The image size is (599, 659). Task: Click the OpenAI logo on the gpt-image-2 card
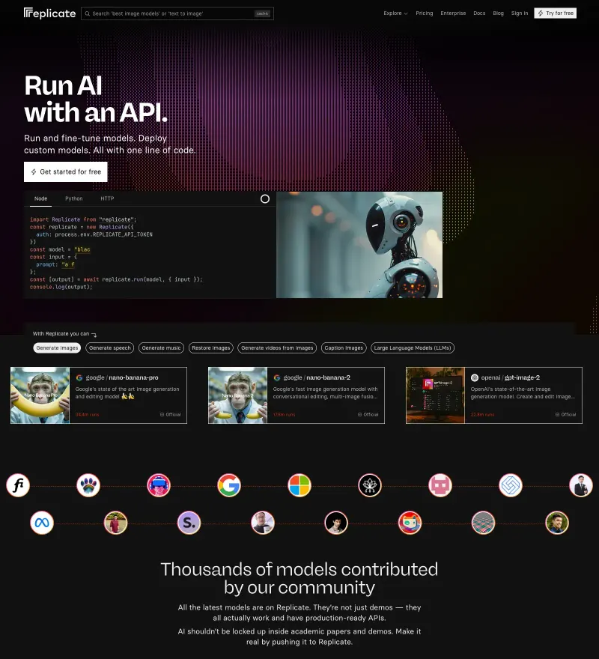tap(475, 377)
